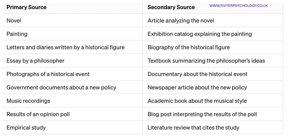Select Biography of the historical figure
288x137 pixels.
click(189, 47)
